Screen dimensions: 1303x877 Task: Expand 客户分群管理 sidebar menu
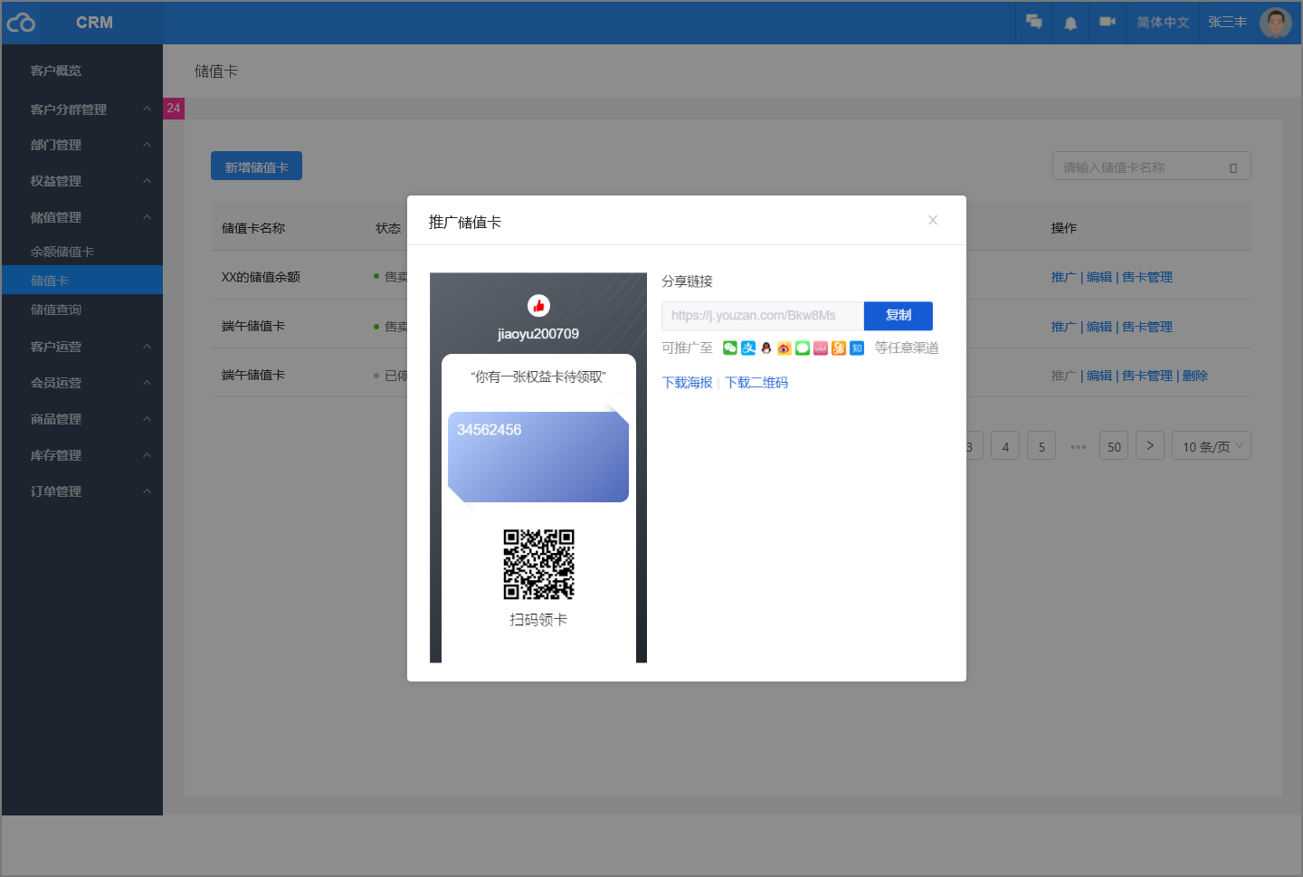click(x=82, y=110)
